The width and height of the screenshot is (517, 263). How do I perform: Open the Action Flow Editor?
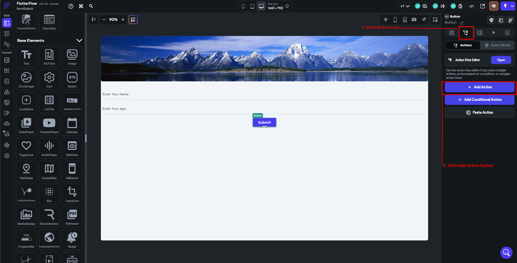[x=501, y=60]
